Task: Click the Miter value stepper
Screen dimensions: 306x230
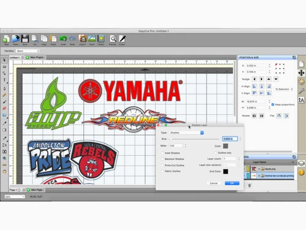Action: click(x=185, y=145)
